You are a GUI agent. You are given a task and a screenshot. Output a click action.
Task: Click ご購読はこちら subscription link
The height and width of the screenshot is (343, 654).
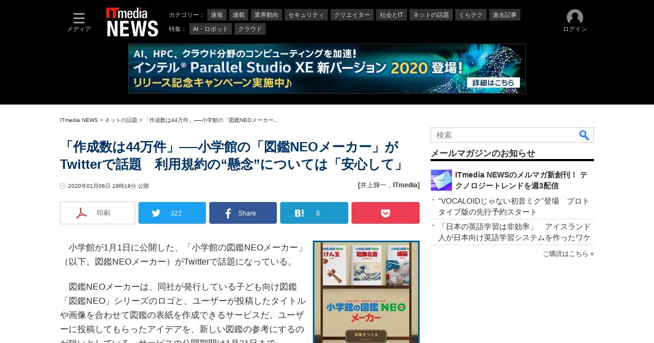(x=568, y=254)
